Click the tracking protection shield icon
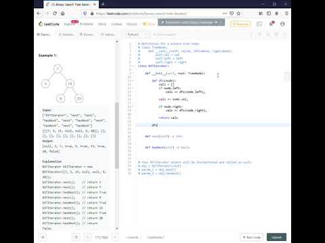325x243 pixels. click(x=85, y=13)
